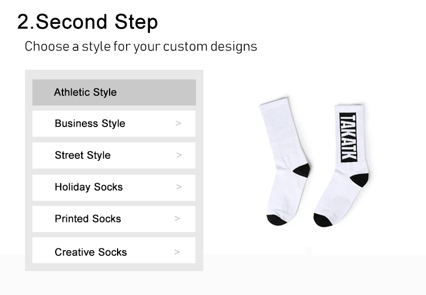Expand the arrow next to Printed Socks
426x295 pixels.
click(177, 218)
